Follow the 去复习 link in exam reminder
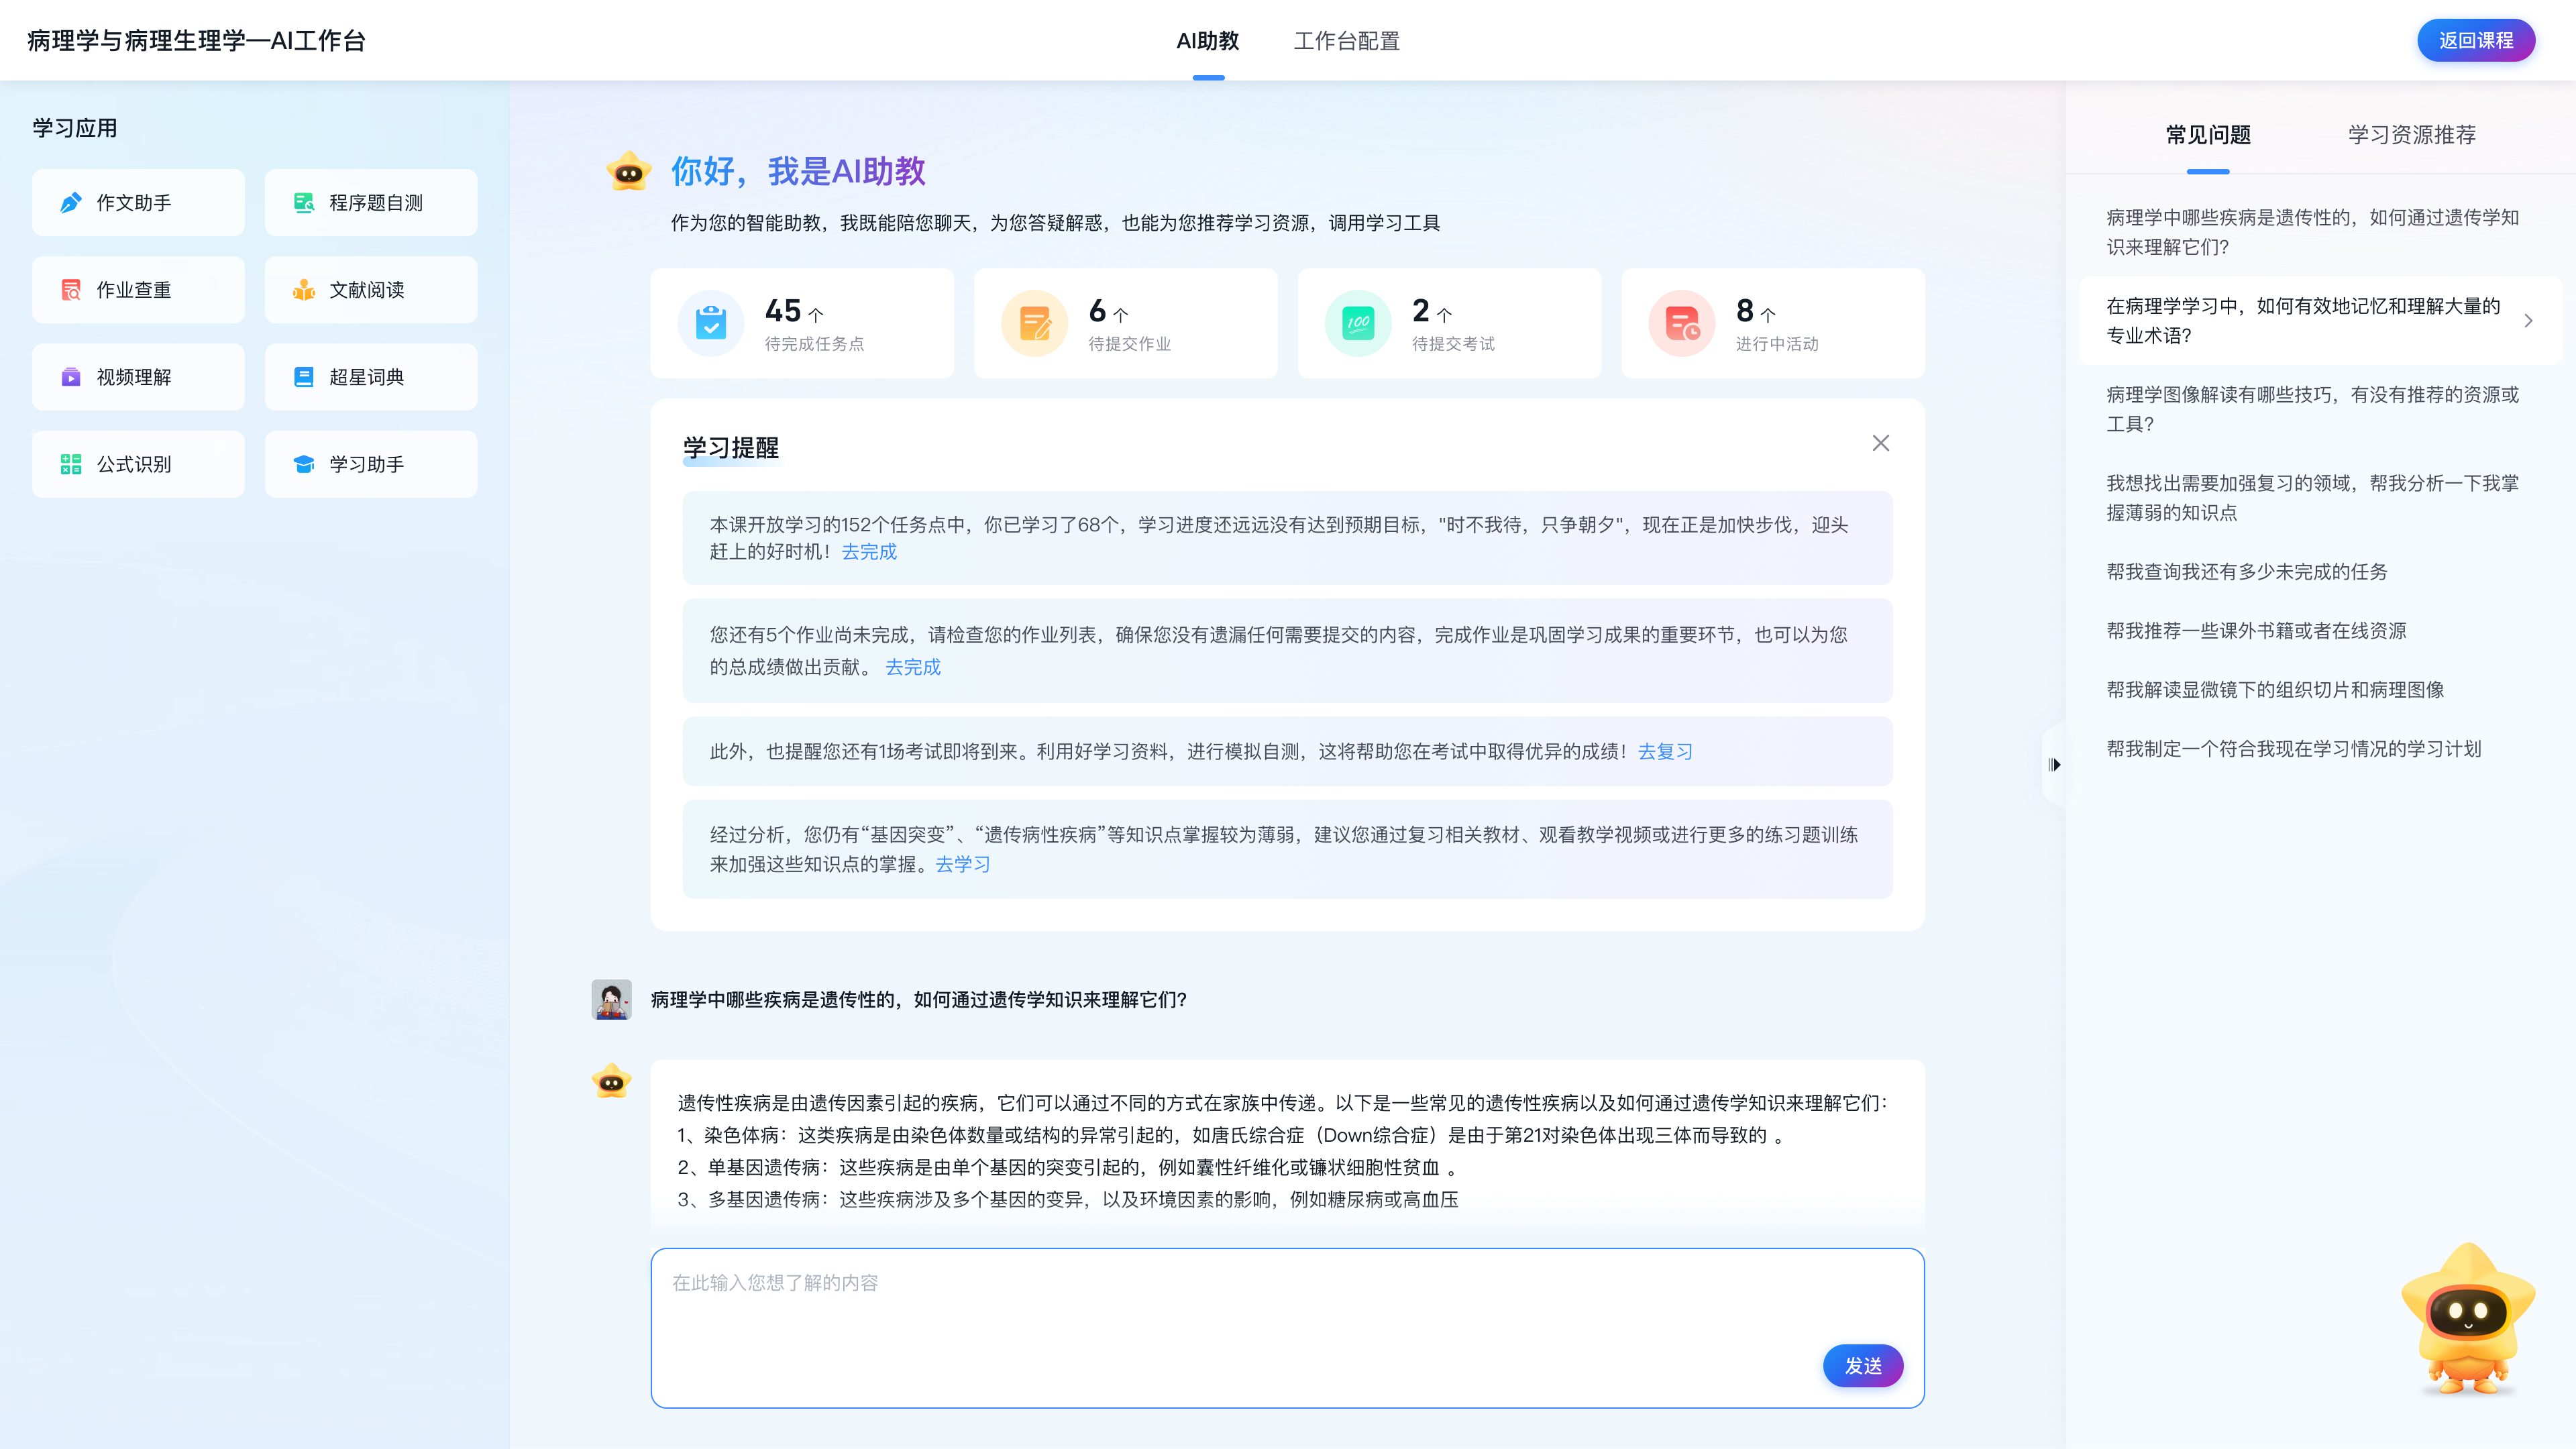 pos(1665,752)
